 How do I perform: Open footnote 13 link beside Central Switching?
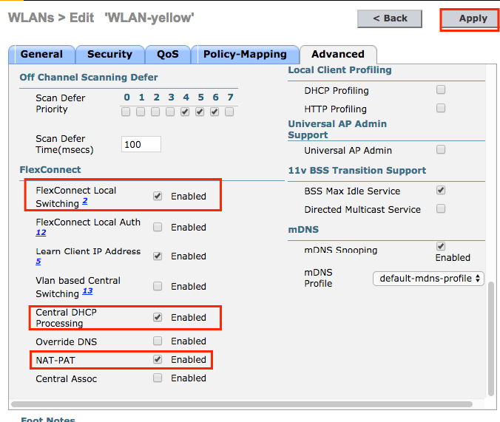click(x=88, y=291)
